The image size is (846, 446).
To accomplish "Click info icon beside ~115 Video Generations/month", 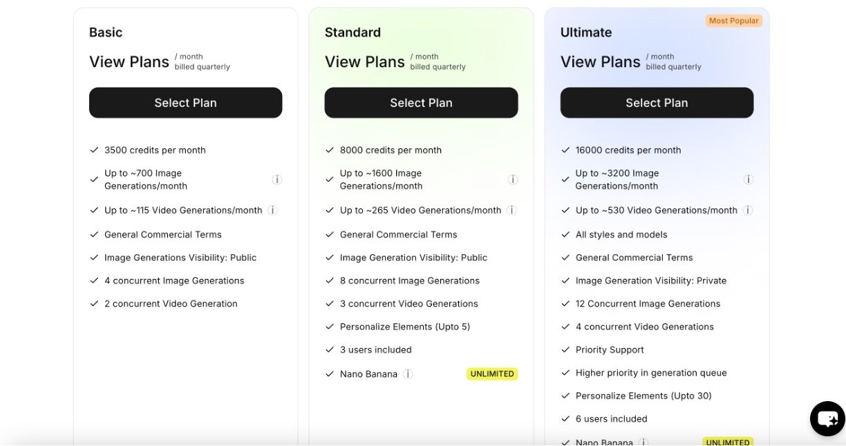I will [x=272, y=211].
